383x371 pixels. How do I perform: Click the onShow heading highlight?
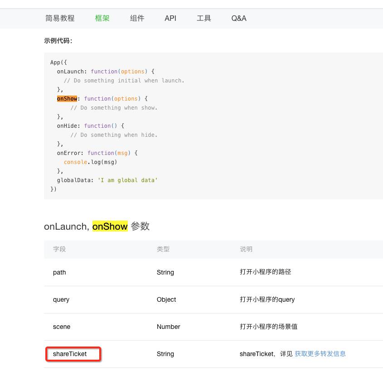point(110,226)
